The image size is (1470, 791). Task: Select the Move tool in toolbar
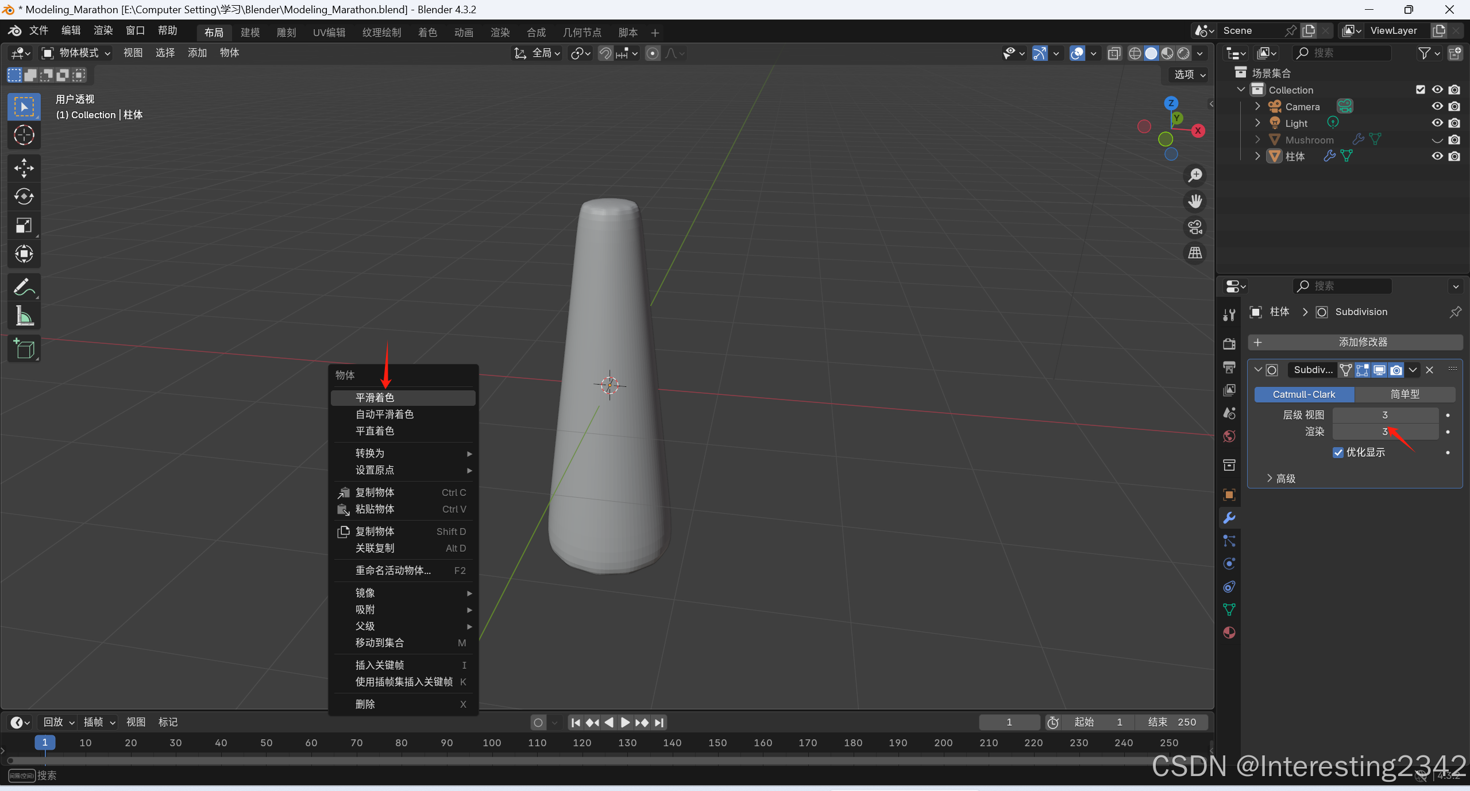tap(24, 168)
